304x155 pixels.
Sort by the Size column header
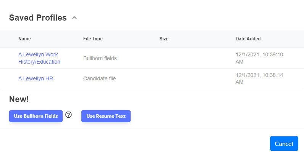(x=164, y=39)
